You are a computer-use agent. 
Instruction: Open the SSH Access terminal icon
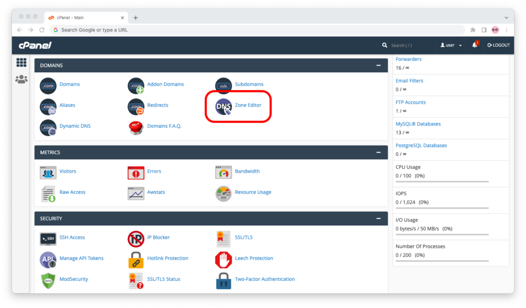click(48, 239)
